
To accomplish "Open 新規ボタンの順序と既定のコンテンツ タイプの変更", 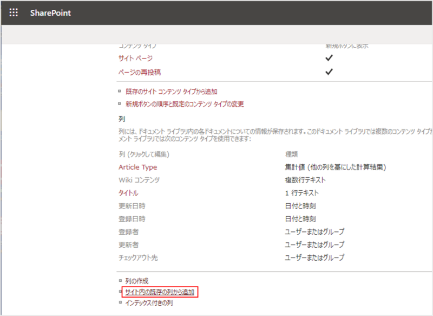I will (x=184, y=104).
